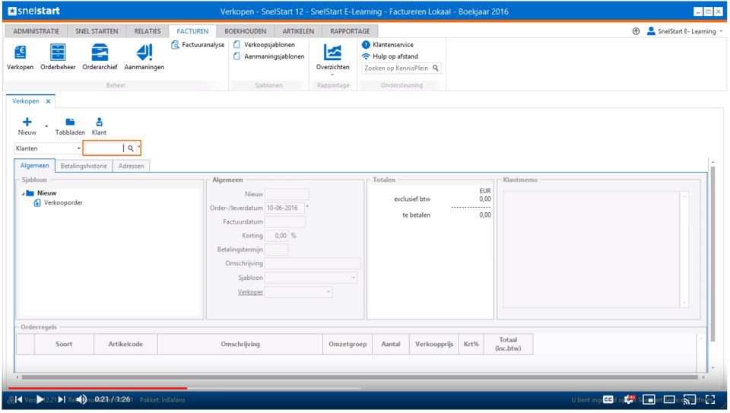Open the ADMINISTRATIE ribbon tab
The height and width of the screenshot is (413, 730).
click(x=36, y=31)
